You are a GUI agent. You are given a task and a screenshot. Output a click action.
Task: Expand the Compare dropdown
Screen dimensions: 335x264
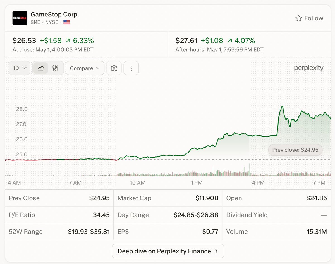coord(85,68)
